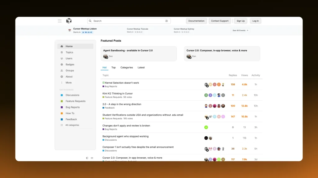Open the Home sidebar item
The width and height of the screenshot is (318, 178).
pyautogui.click(x=75, y=46)
